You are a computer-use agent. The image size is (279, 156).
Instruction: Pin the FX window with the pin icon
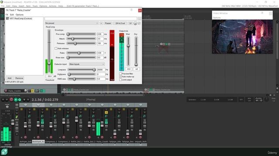(132, 10)
